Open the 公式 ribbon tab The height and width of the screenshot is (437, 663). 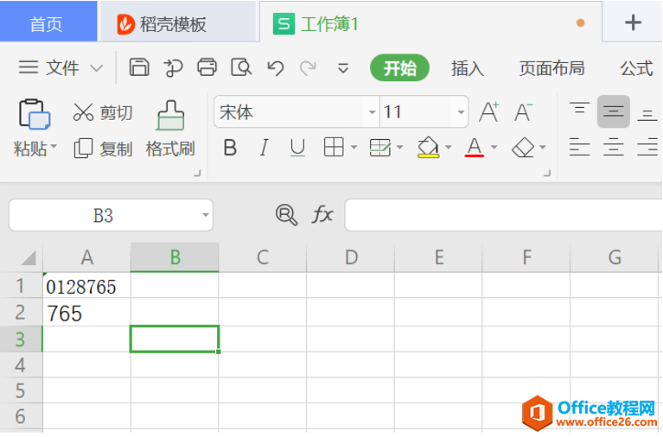pos(636,68)
